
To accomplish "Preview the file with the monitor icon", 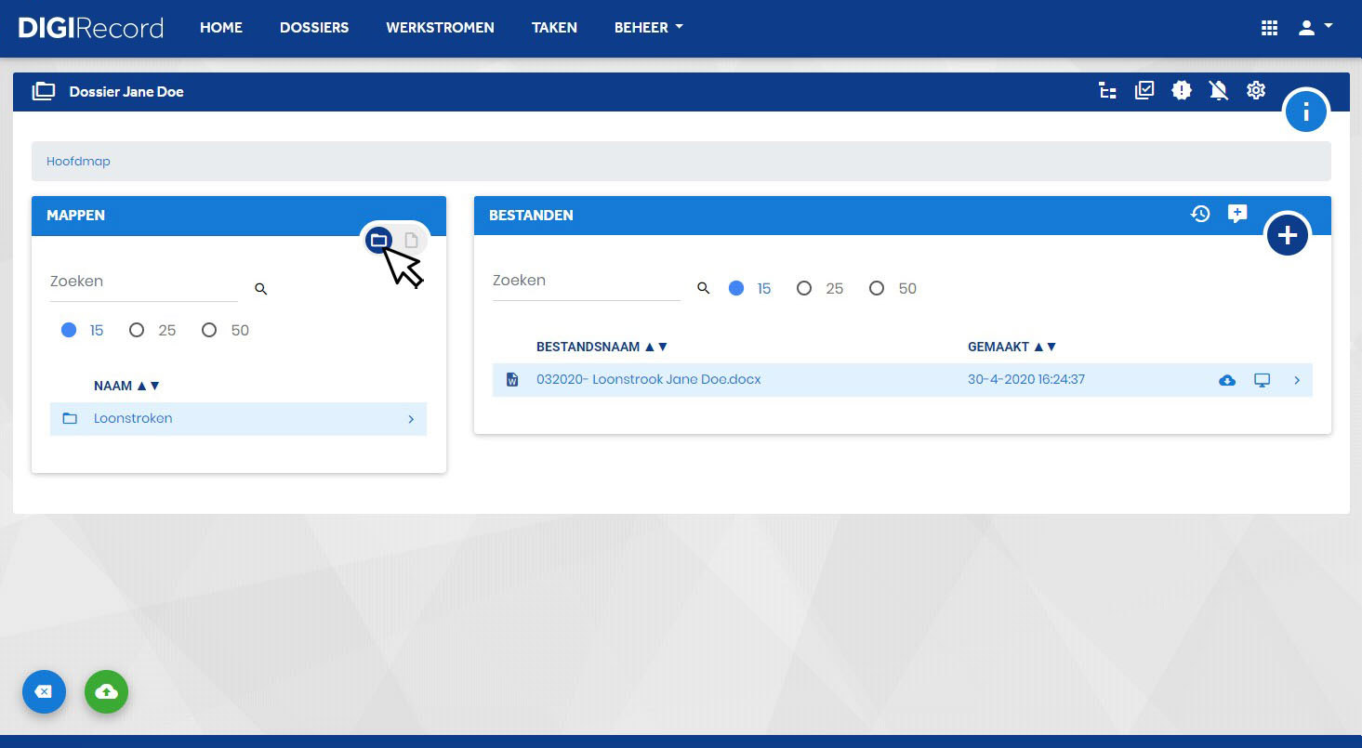I will point(1262,380).
